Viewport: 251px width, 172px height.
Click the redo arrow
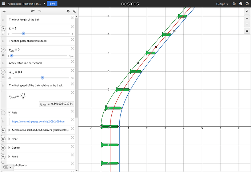39,11
